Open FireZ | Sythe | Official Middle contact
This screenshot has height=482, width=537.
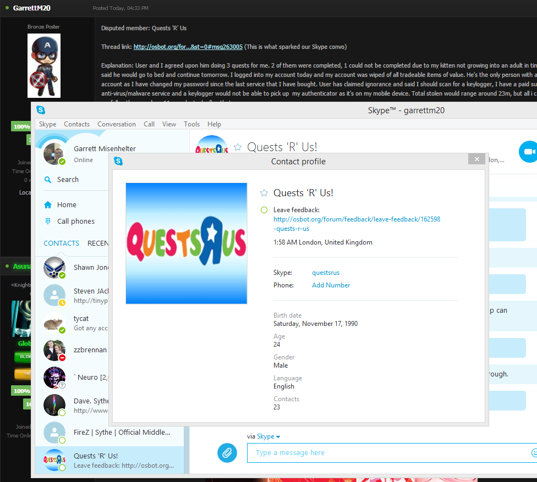[109, 433]
